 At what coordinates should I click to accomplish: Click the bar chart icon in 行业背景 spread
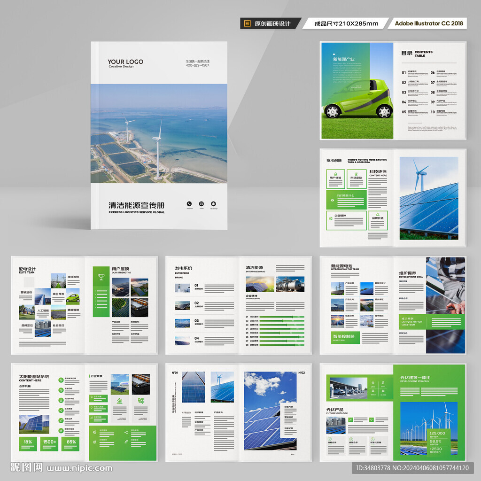point(120,401)
